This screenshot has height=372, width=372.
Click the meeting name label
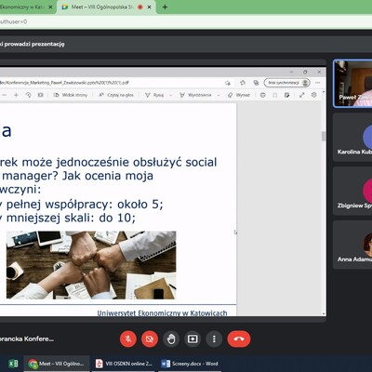[x=27, y=339]
